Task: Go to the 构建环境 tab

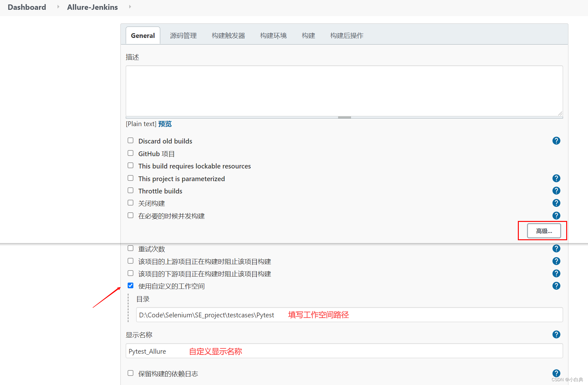Action: click(273, 35)
